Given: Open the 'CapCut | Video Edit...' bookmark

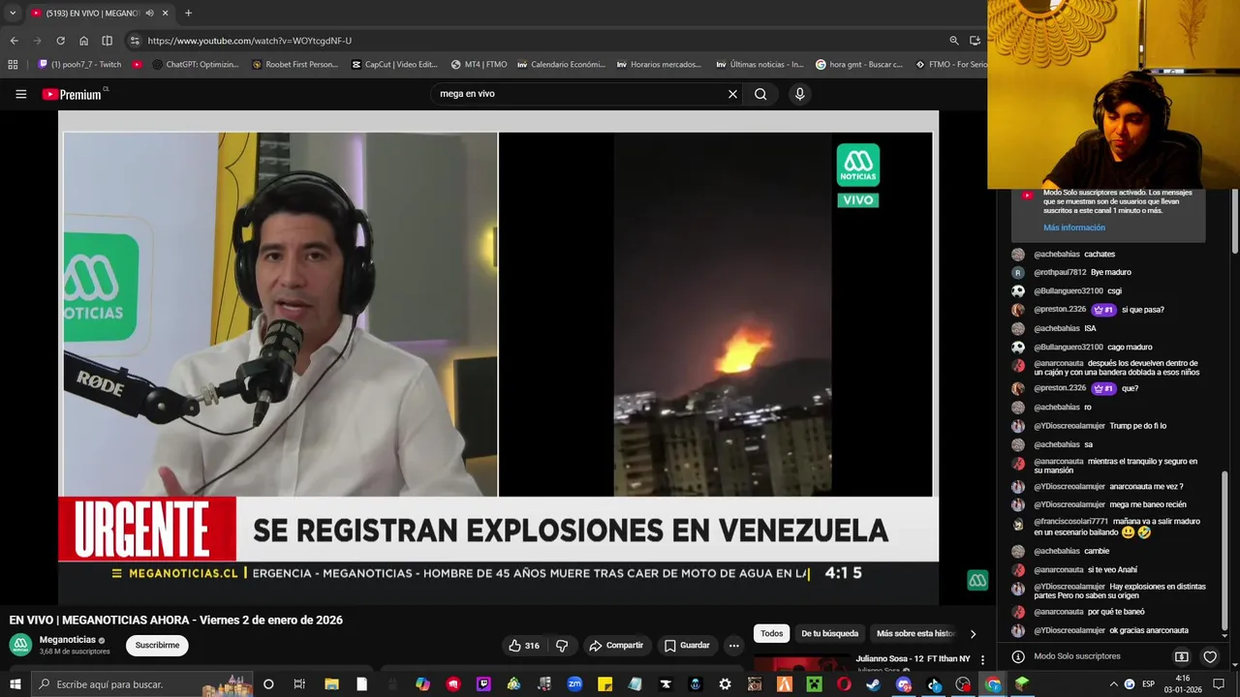Looking at the screenshot, I should click(394, 65).
